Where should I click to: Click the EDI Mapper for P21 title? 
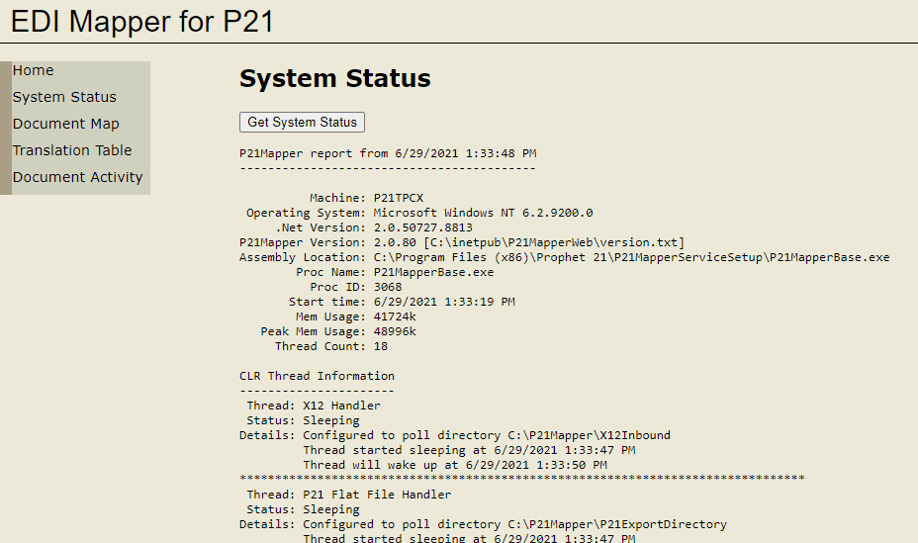[141, 22]
